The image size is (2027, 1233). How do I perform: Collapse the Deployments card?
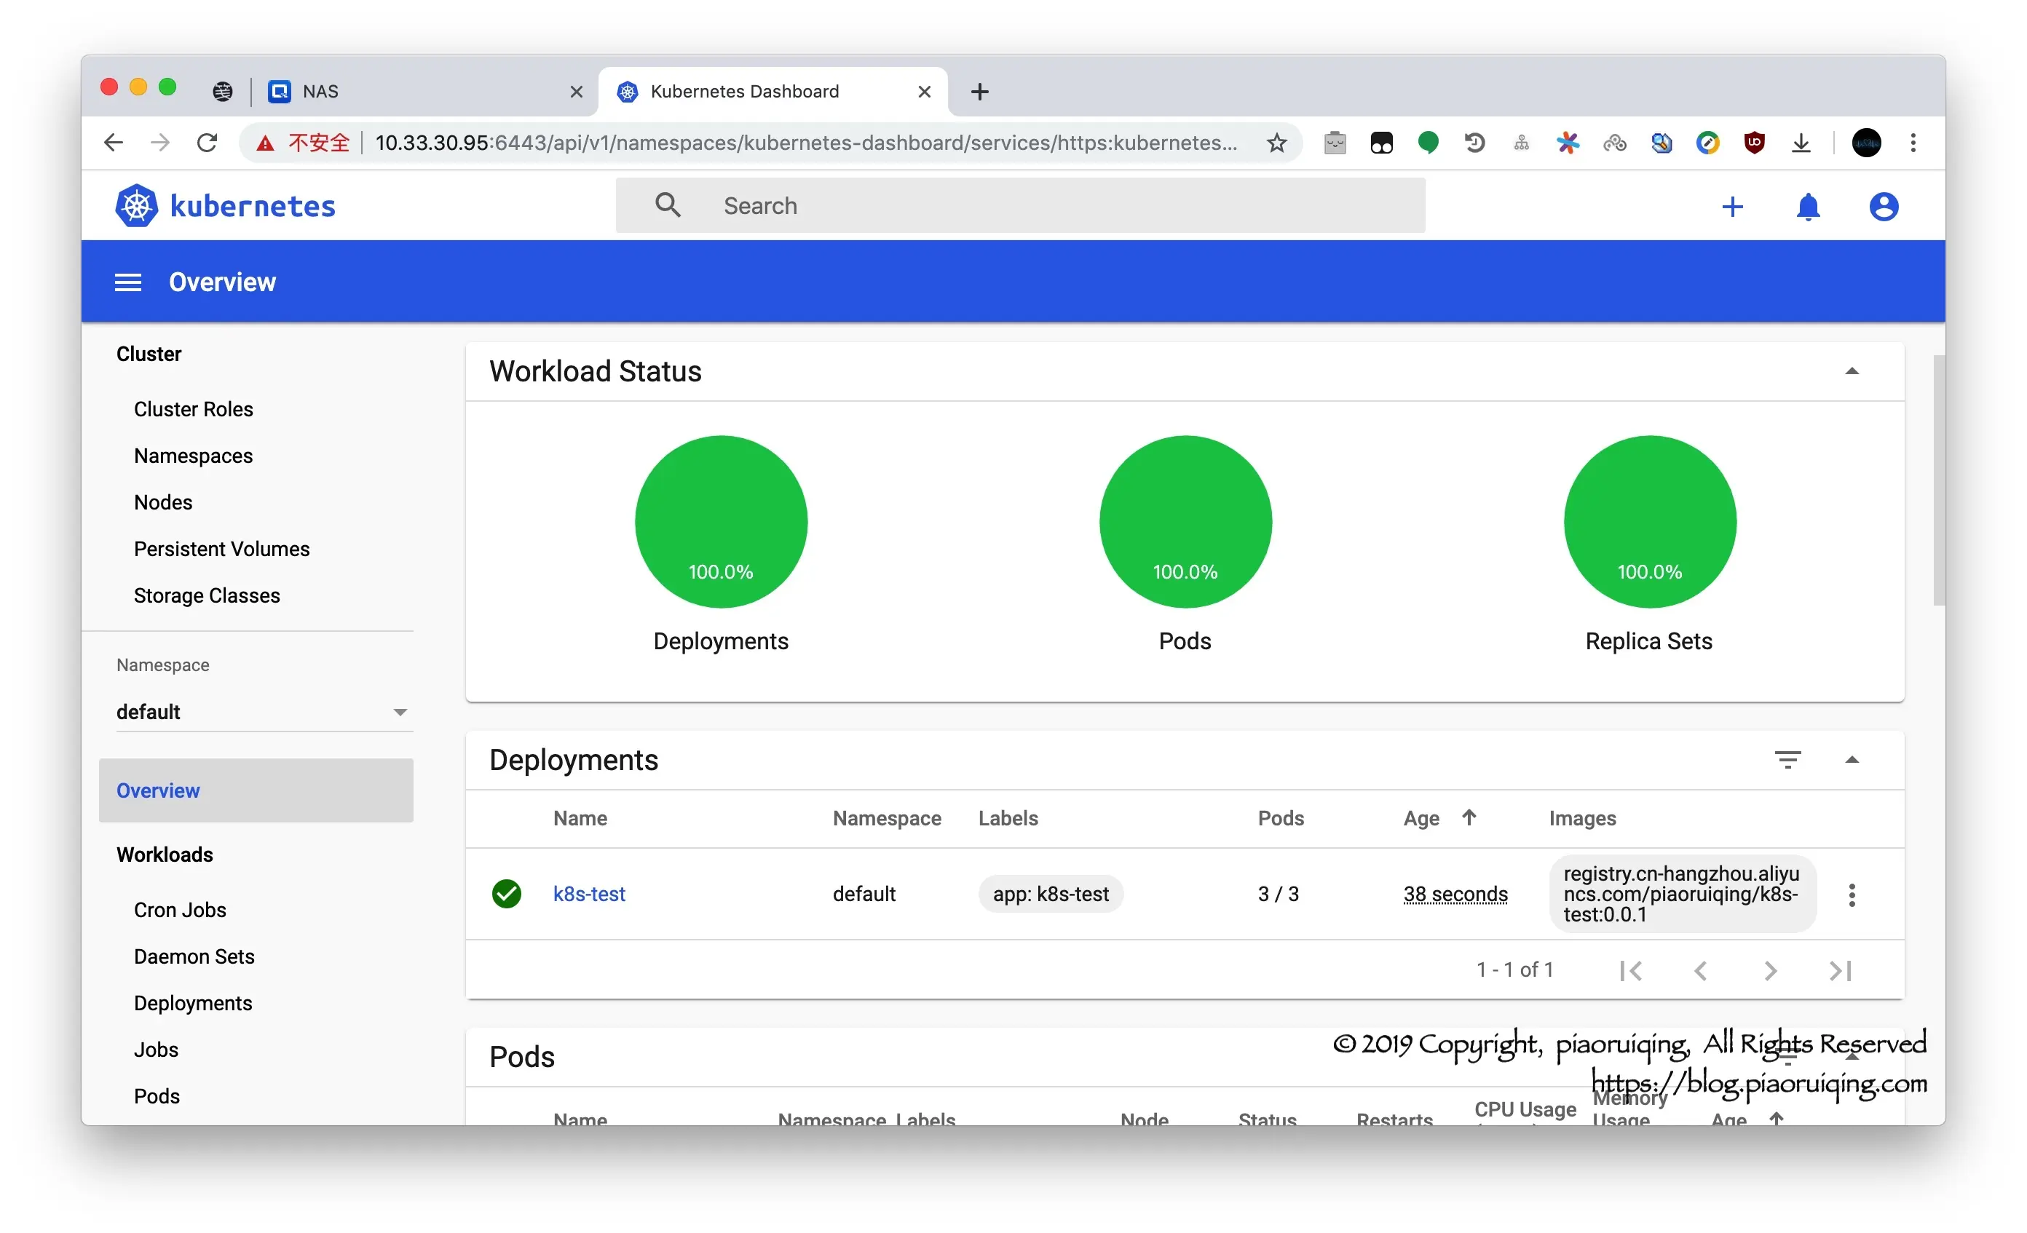(x=1851, y=759)
